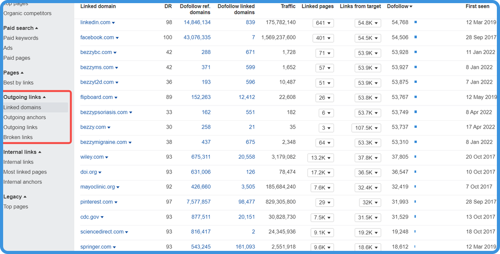Open bezzymigraine.com domain link
The height and width of the screenshot is (254, 500).
pyautogui.click(x=104, y=142)
